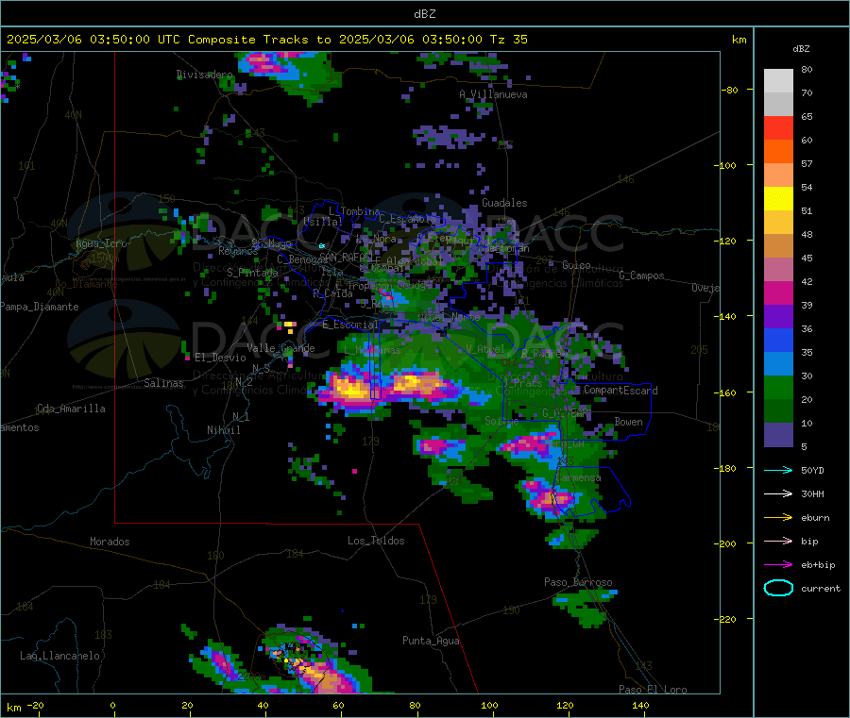Click the Pampa_Diamante place label
The image size is (850, 718).
point(39,307)
